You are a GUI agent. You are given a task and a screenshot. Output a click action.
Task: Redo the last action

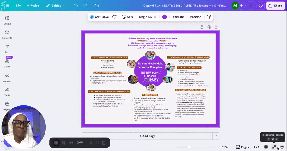[x=85, y=6]
